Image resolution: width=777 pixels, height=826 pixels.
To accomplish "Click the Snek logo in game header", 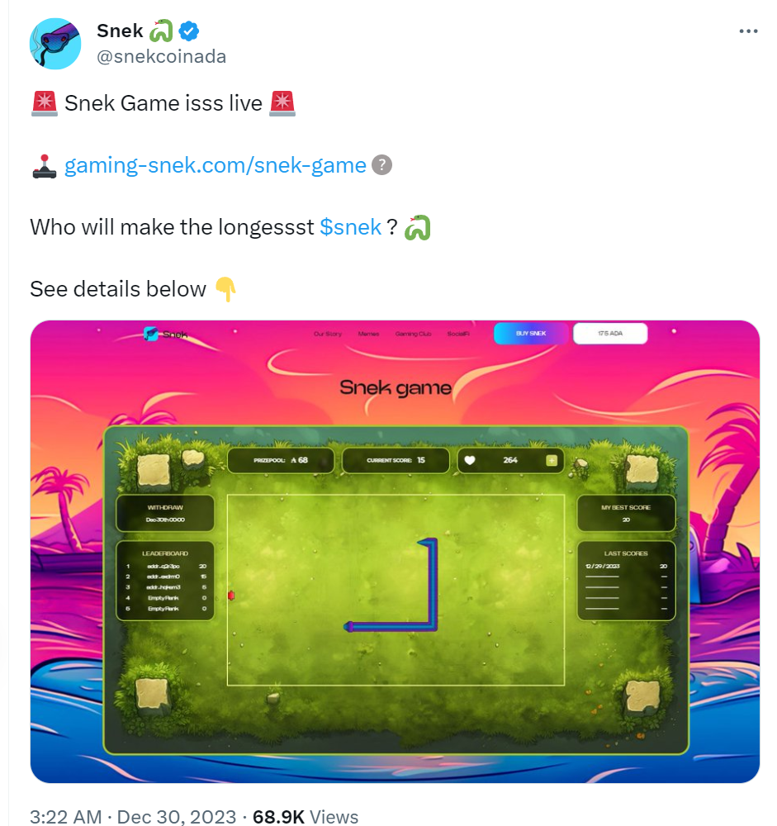I will (x=165, y=334).
